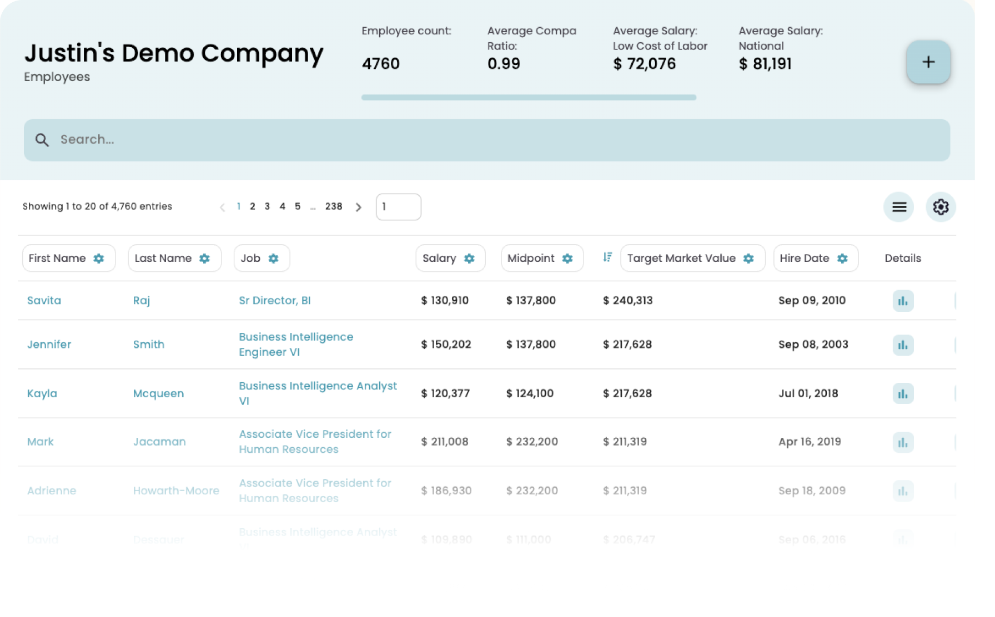Click details chart icon for Mark Jacaman

[x=903, y=442]
